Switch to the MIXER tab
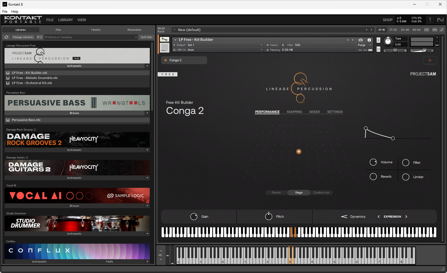Screen dimensions: 447x273 pos(314,112)
